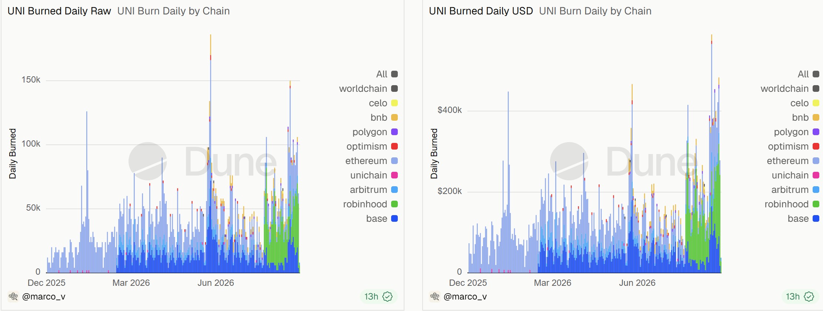Viewport: 823px width, 311px height.
Task: Click the @marco_v avatar icon on left chart
Action: (13, 297)
